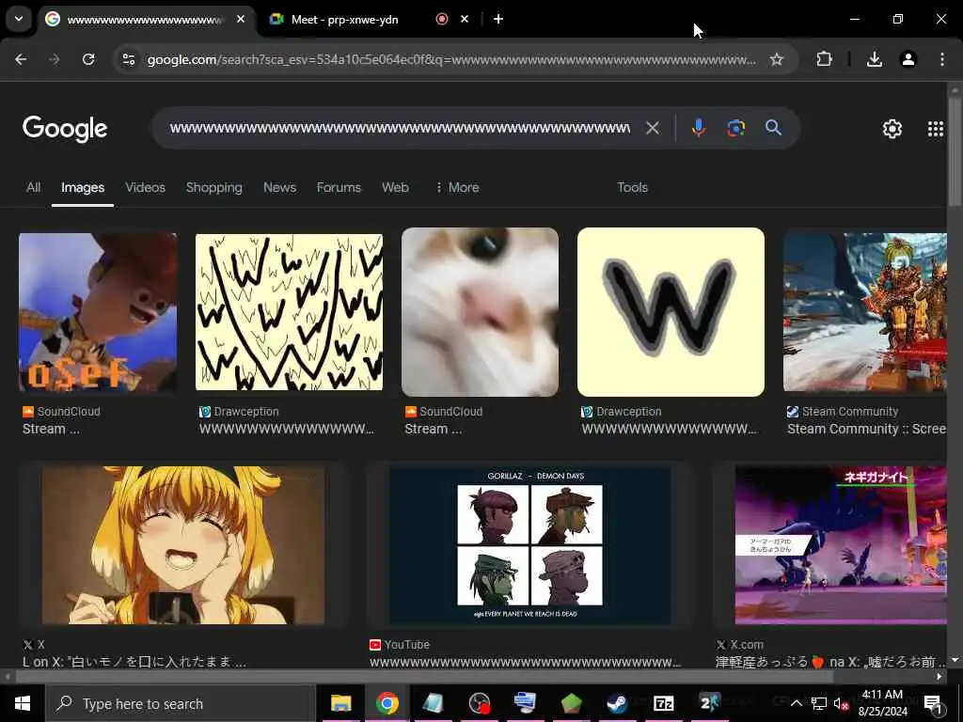Click the horizontal scrollbar at page bottom
This screenshot has width=963, height=722.
pyautogui.click(x=424, y=677)
